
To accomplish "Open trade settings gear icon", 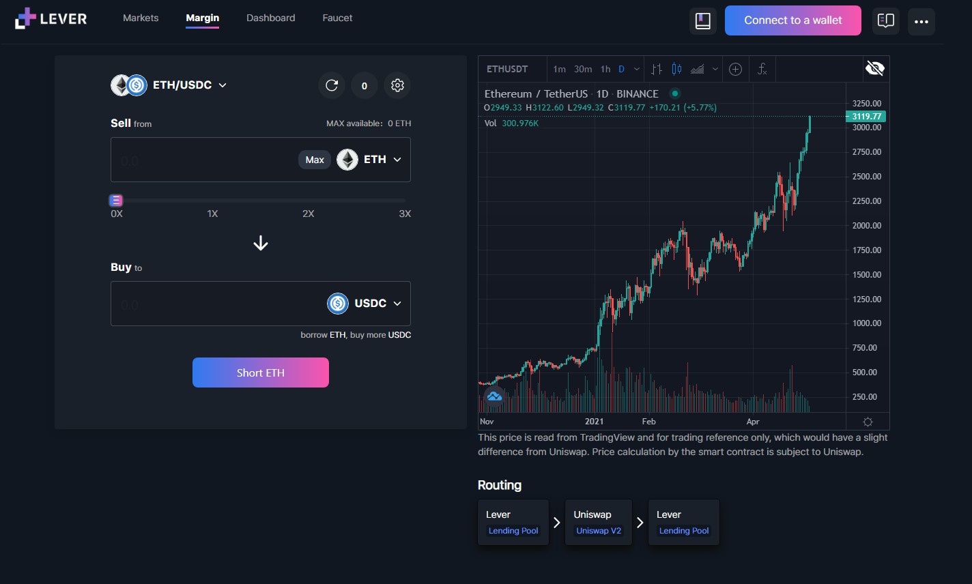I will (397, 85).
